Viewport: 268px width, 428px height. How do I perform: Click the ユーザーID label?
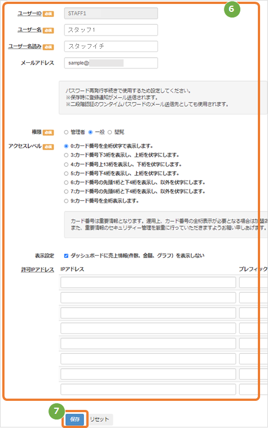30,14
